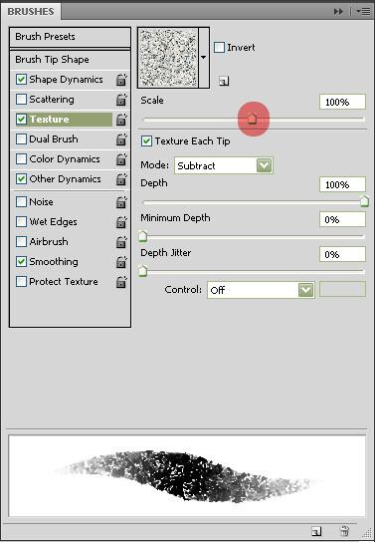The height and width of the screenshot is (542, 375).
Task: Uncheck Texture Each Tip
Action: tap(146, 141)
